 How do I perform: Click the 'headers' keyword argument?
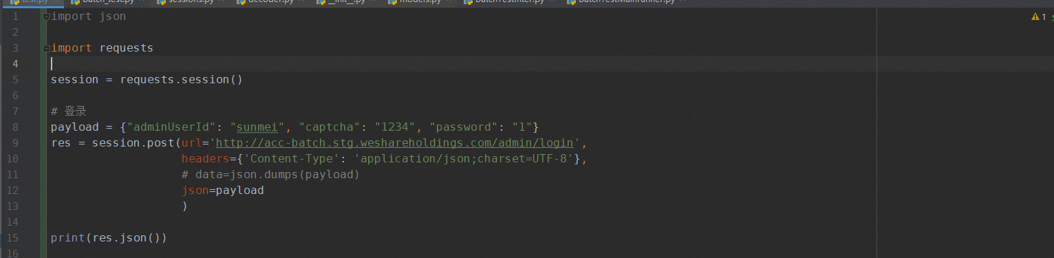point(205,159)
